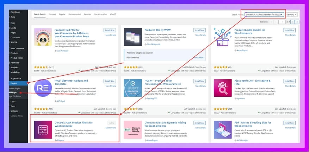Click the Royal Elementor Addons logo
309x152 pixels.
click(x=43, y=88)
